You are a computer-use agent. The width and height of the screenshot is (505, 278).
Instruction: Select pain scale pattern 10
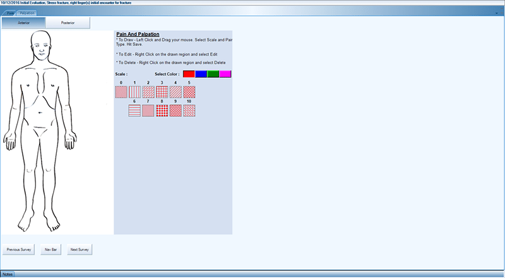pyautogui.click(x=189, y=111)
